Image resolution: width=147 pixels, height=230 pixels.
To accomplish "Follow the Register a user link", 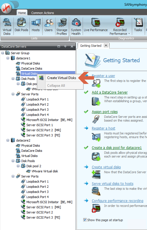I will 103,76.
